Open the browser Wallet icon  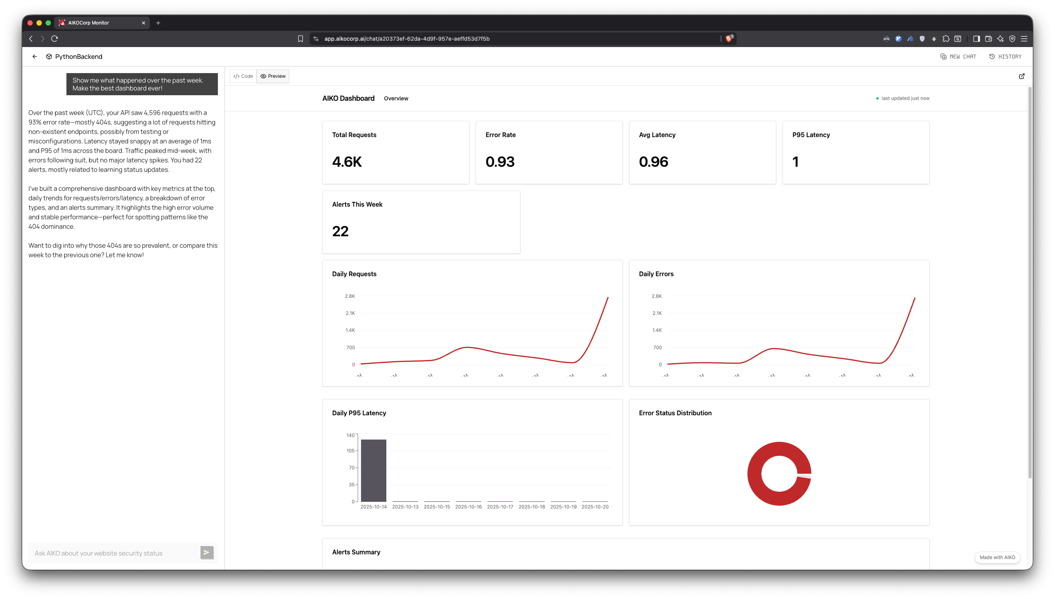(988, 38)
